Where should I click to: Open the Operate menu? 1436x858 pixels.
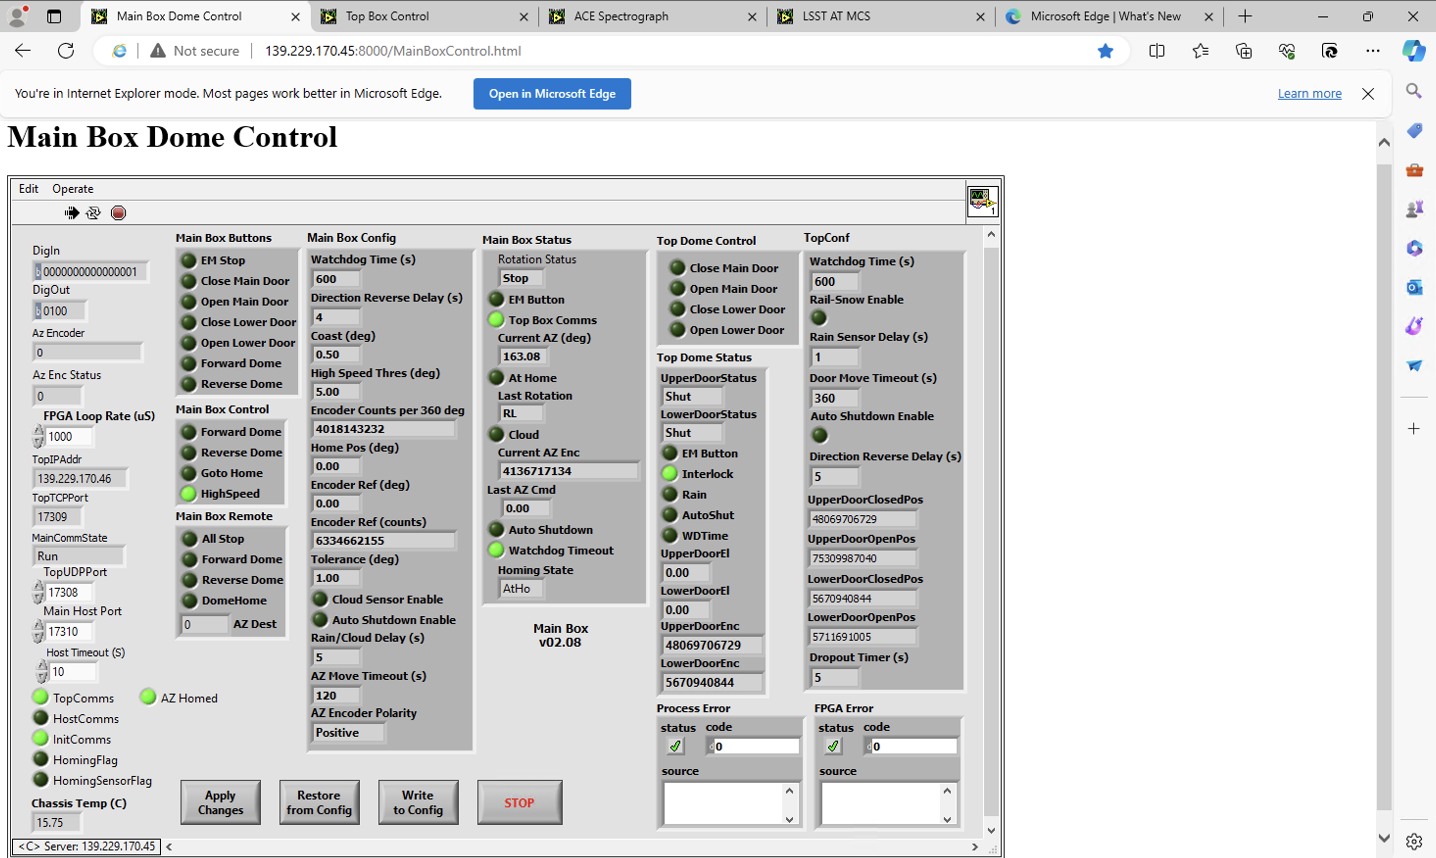tap(72, 188)
